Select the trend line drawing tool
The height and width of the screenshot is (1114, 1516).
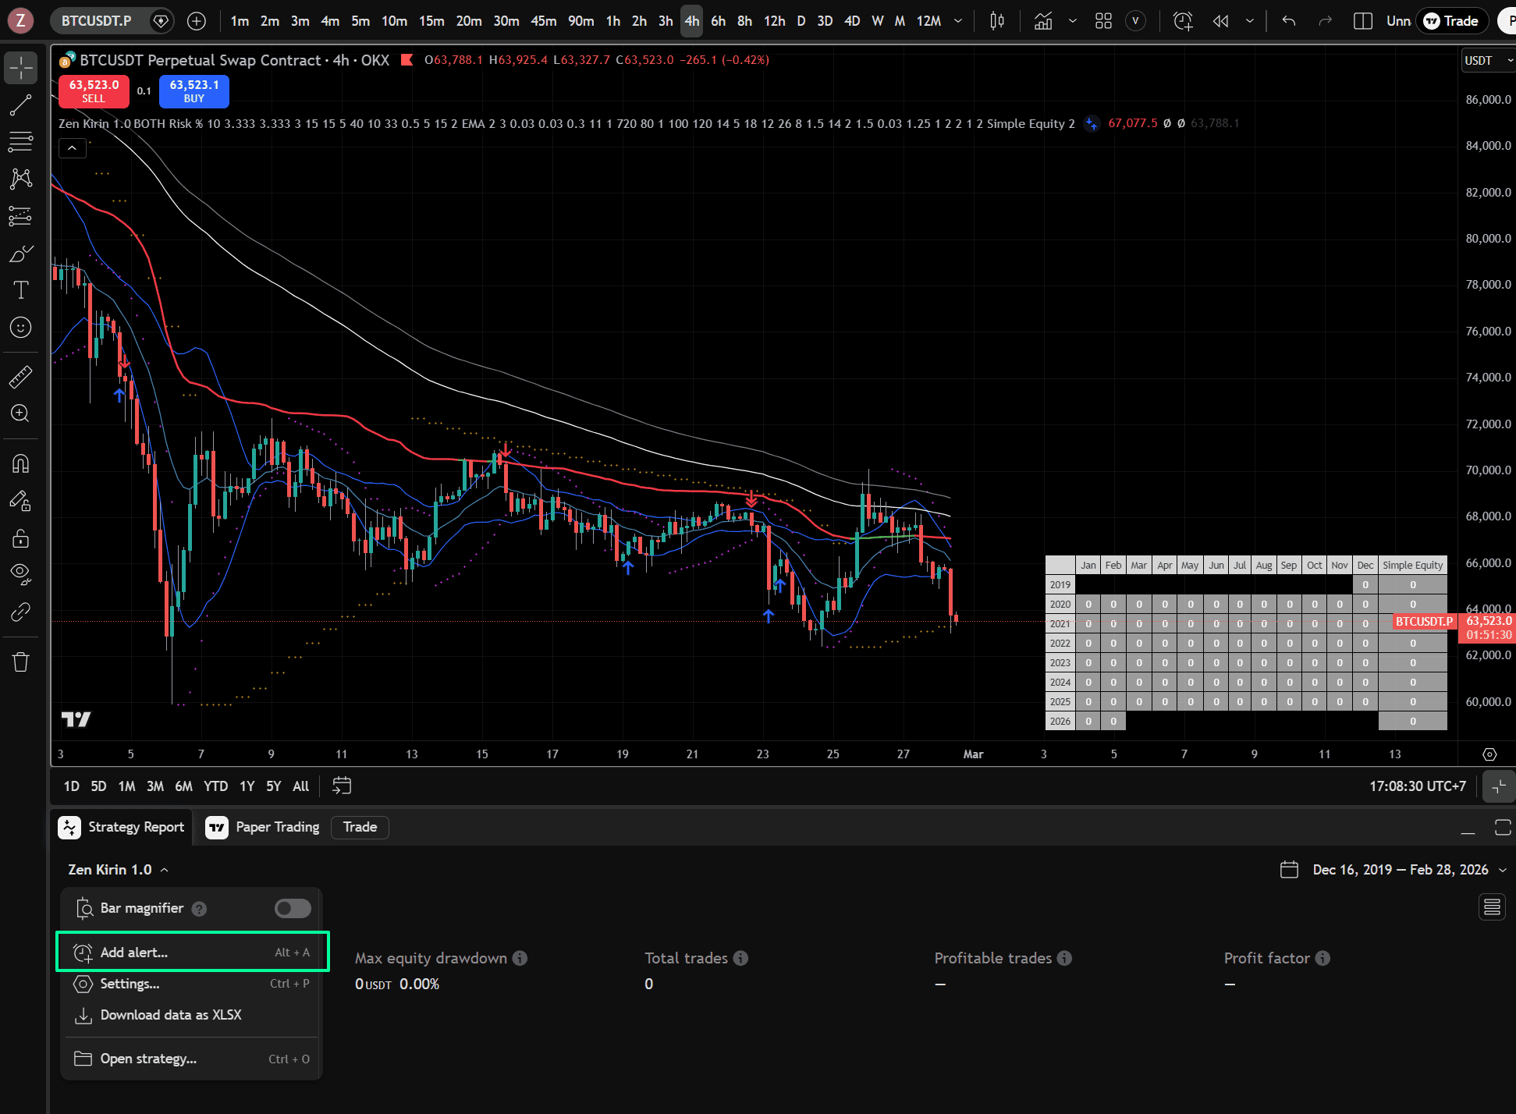click(x=21, y=105)
